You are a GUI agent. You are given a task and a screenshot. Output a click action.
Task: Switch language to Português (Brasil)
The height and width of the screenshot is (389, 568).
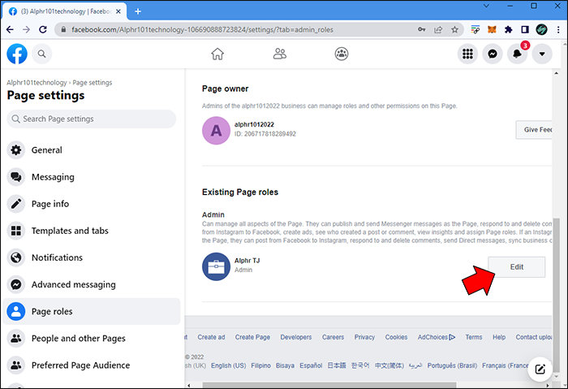452,365
